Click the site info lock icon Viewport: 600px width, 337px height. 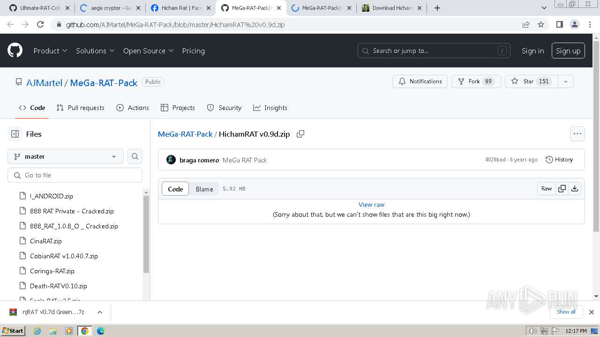58,24
